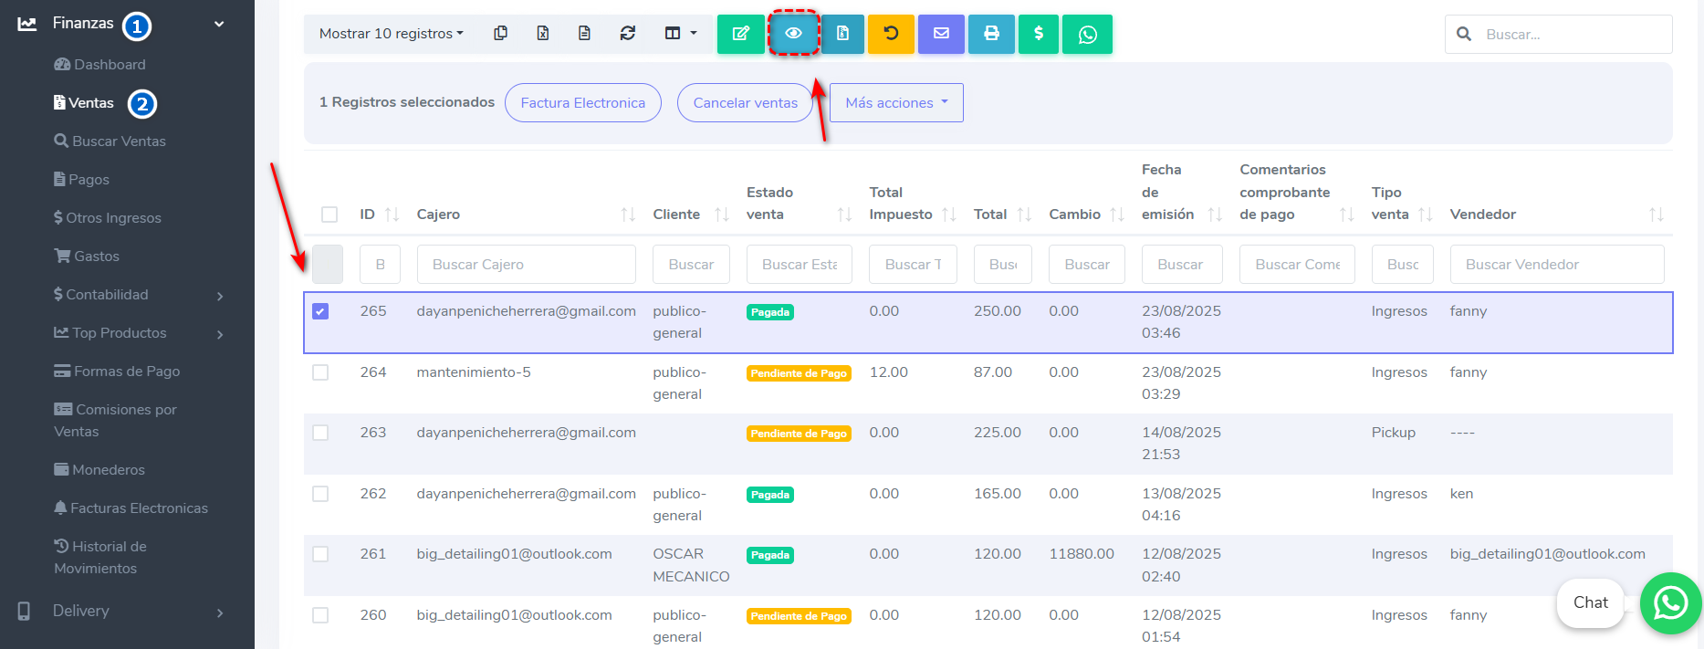View the selected sale with the eye icon
Image resolution: width=1704 pixels, height=649 pixels.
[793, 34]
